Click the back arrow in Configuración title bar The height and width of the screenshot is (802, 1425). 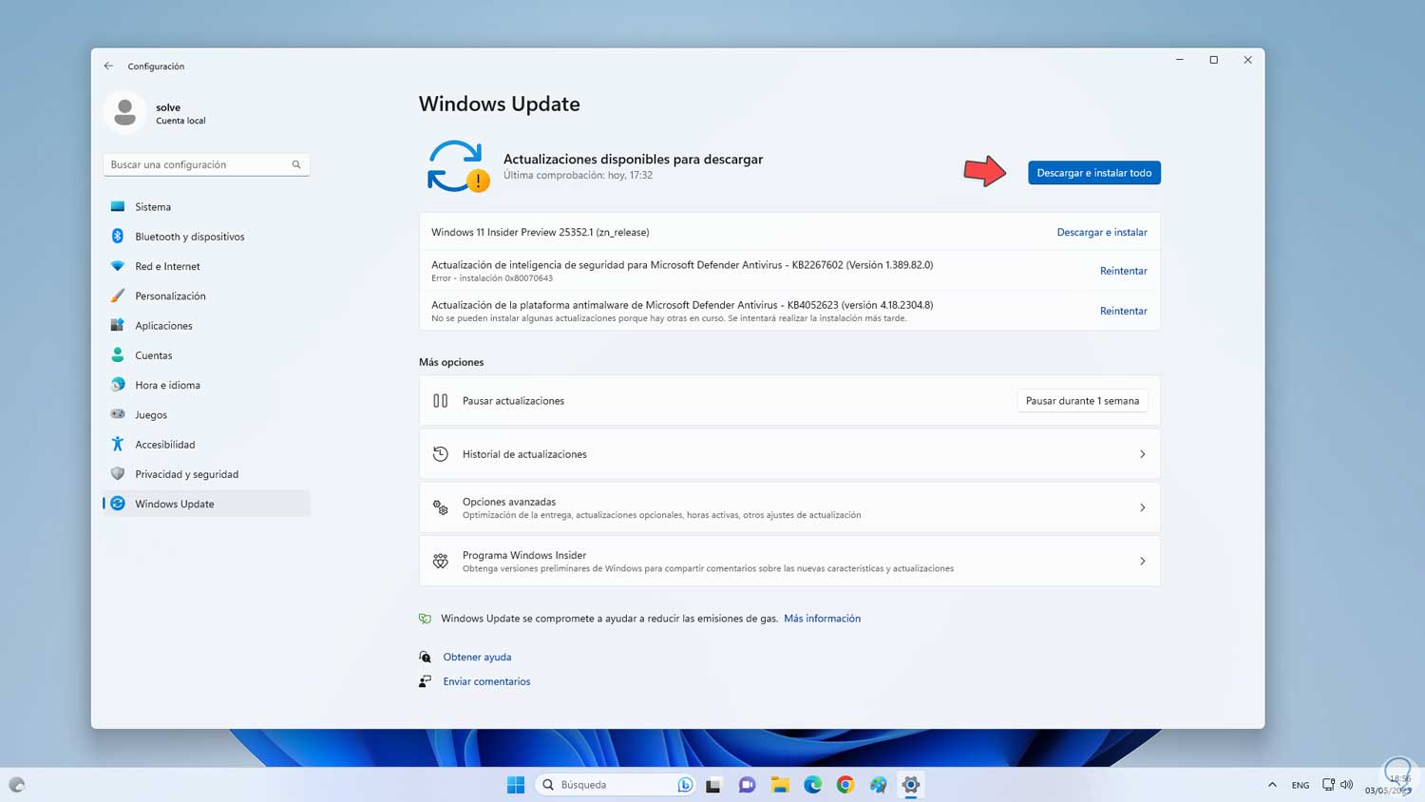[108, 66]
